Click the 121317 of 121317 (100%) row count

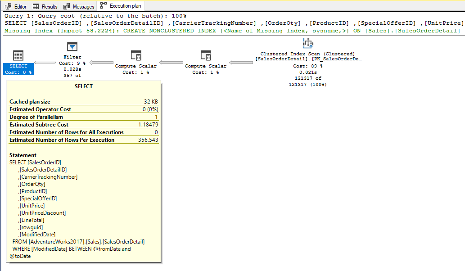pyautogui.click(x=308, y=81)
